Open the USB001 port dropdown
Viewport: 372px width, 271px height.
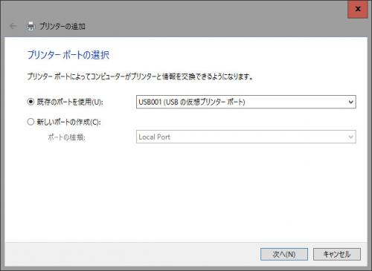point(246,102)
